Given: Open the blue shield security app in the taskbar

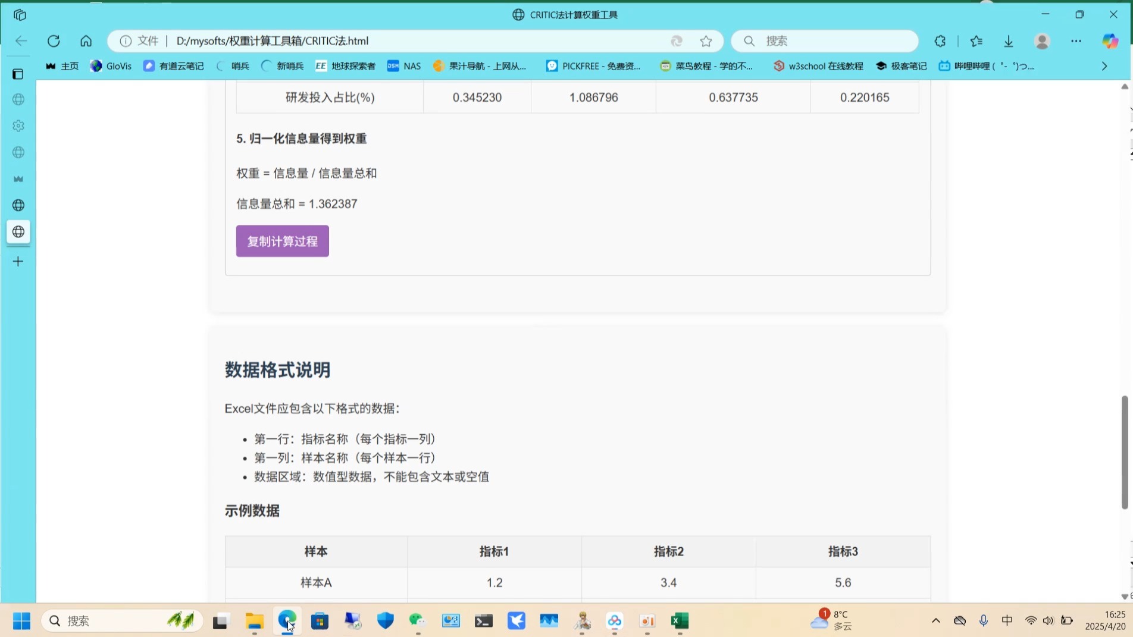Looking at the screenshot, I should click(x=385, y=621).
